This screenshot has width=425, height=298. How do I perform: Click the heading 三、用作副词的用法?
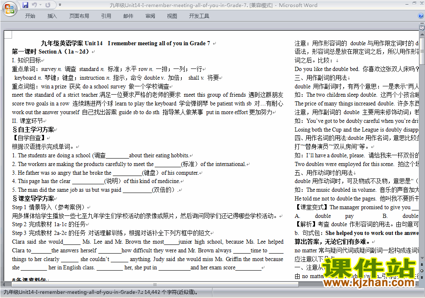click(321, 78)
